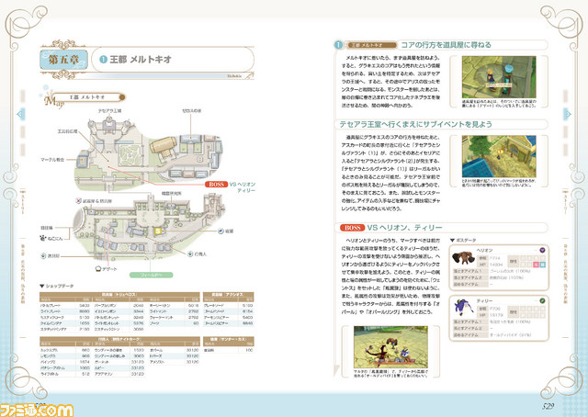This screenshot has height=417, width=588.
Task: Click the icon beside the 道具屋 item-shop label
Action: point(43,256)
